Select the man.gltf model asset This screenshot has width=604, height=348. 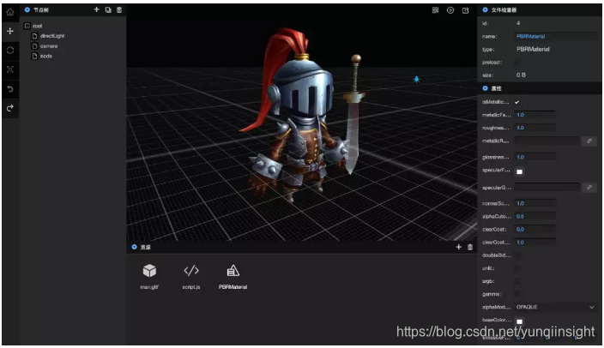[x=149, y=276]
